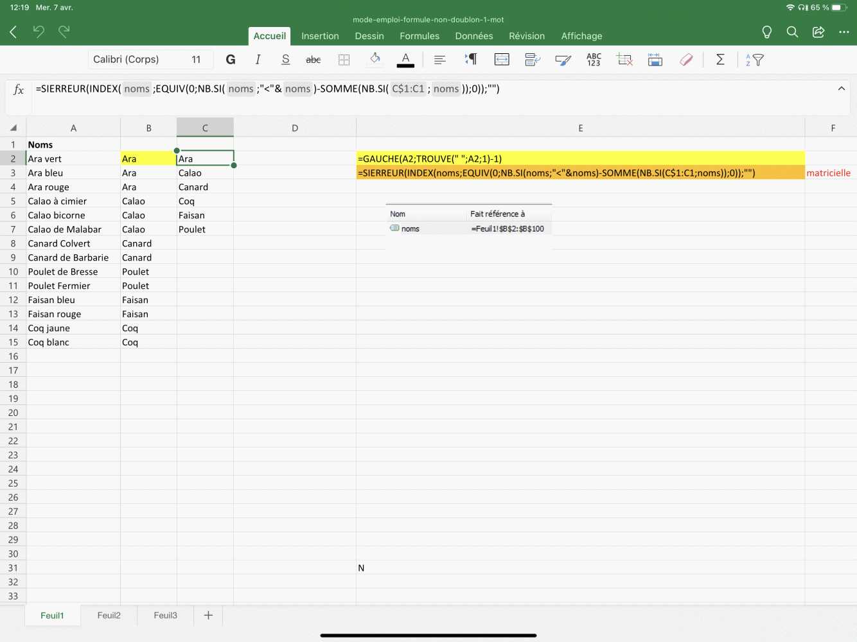Click the lightbulb Tell Me icon
This screenshot has height=642, width=857.
pos(766,32)
